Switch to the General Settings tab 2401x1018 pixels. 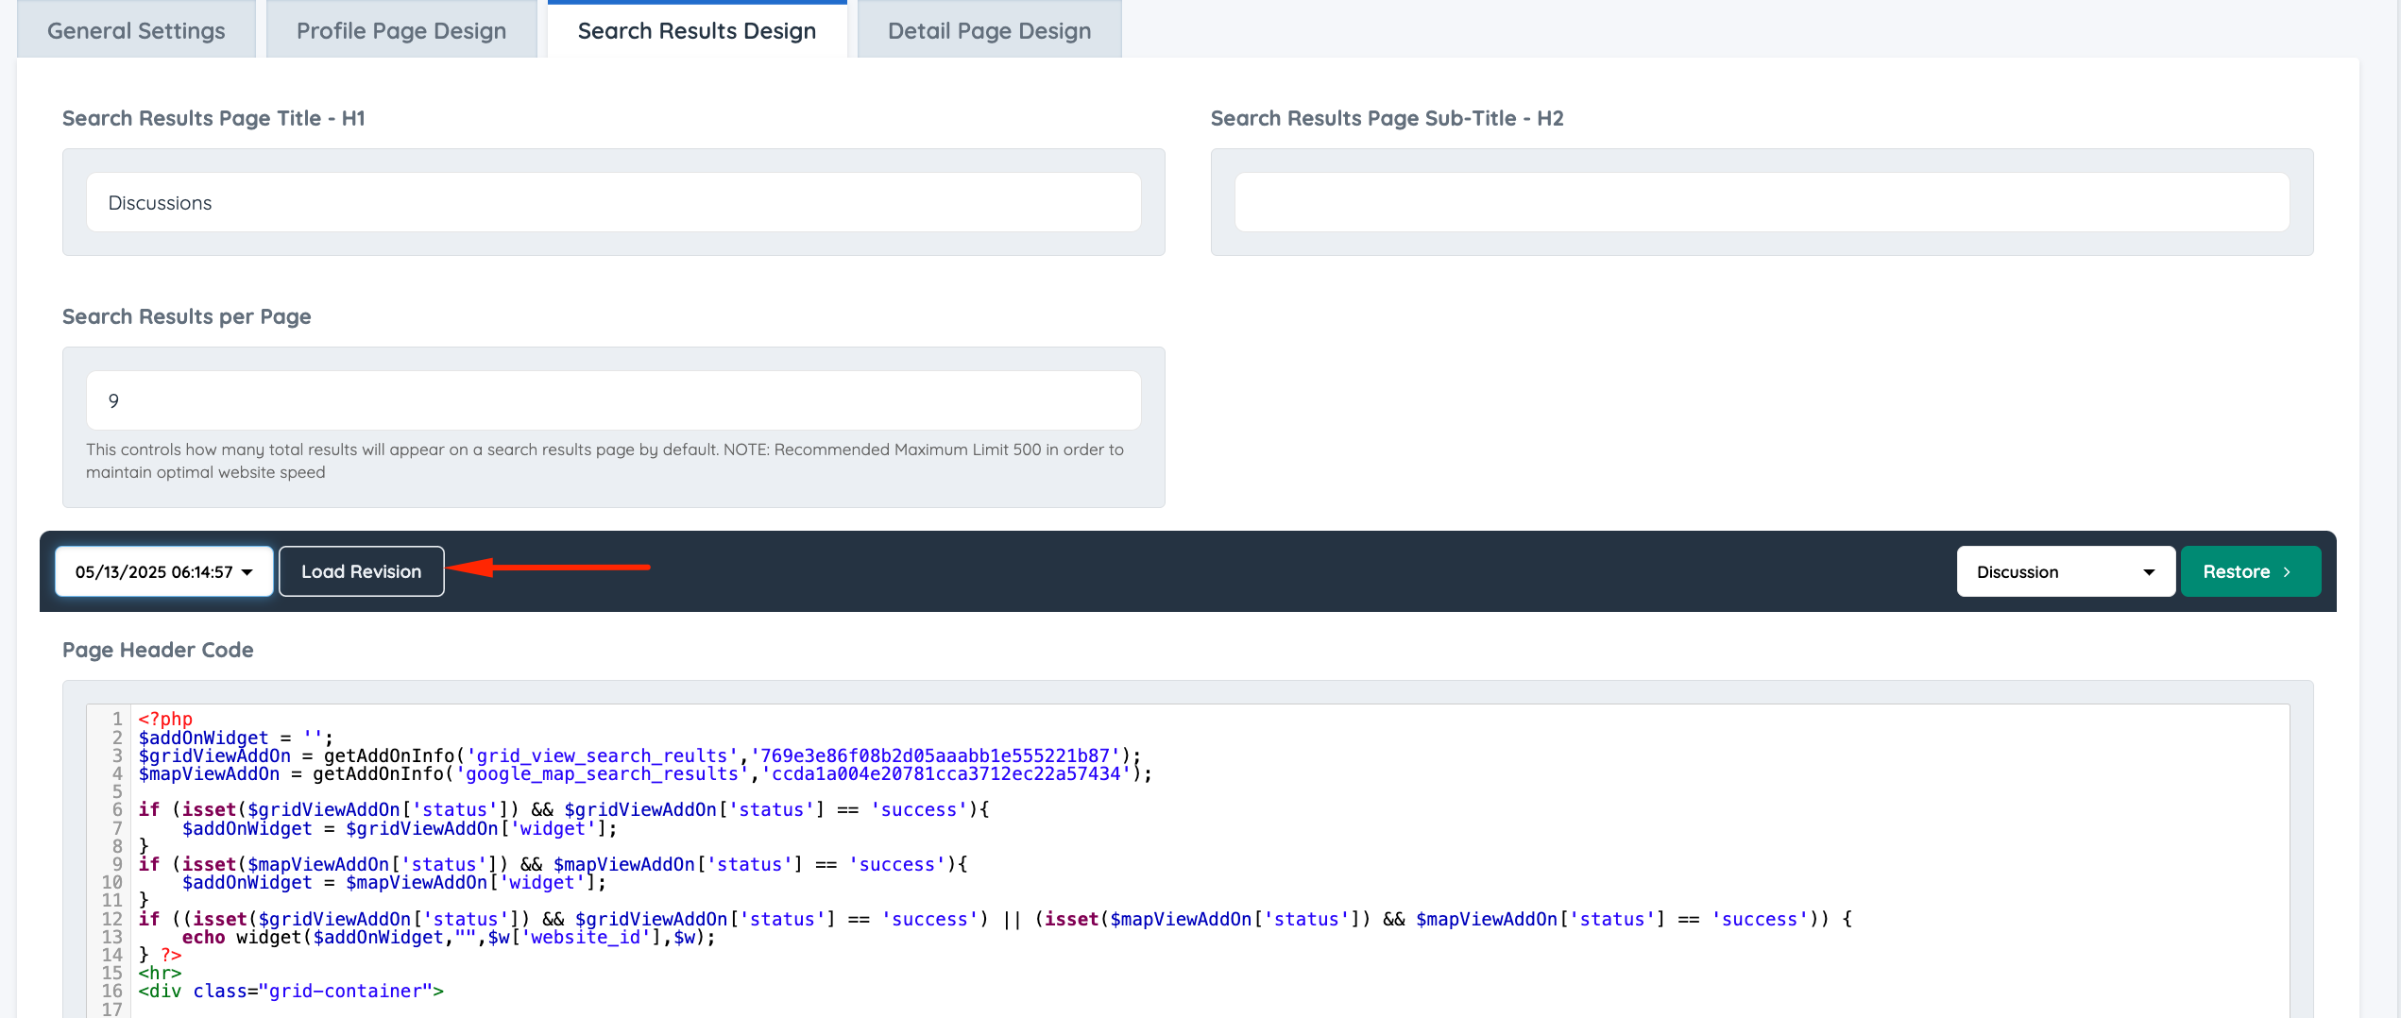(136, 30)
